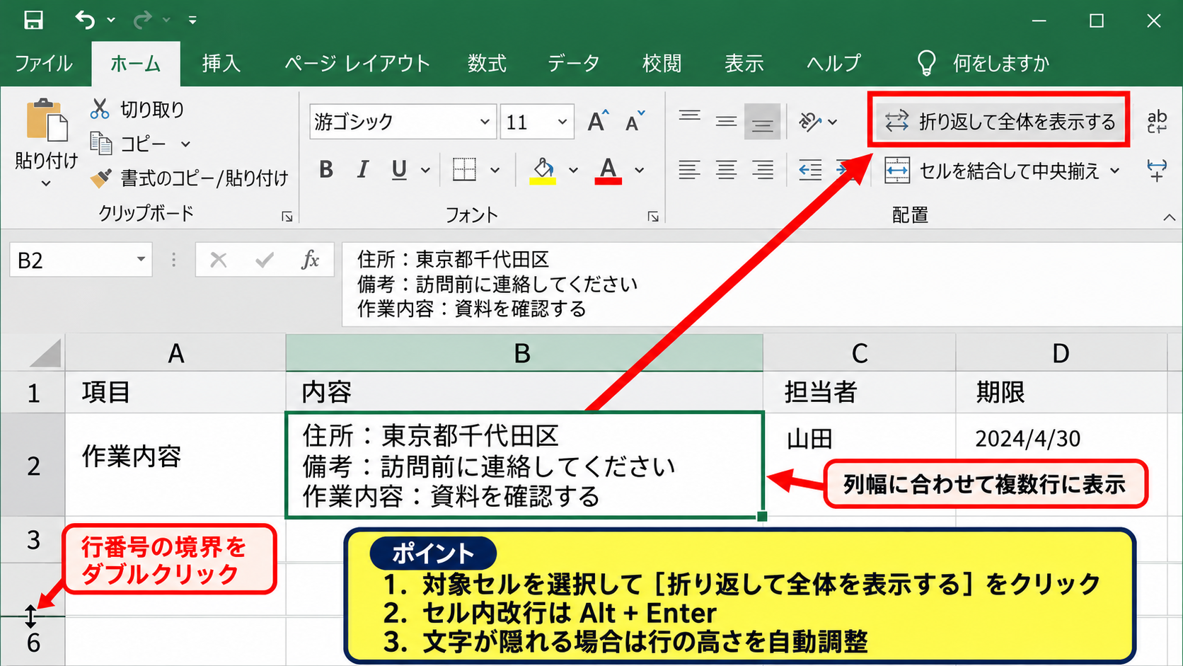Open the fill color dropdown arrow
The height and width of the screenshot is (666, 1183).
point(573,170)
